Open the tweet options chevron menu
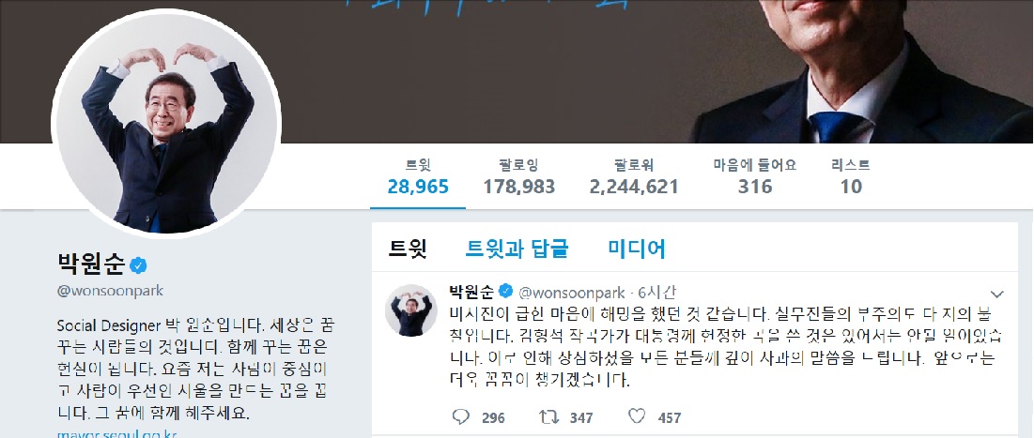The width and height of the screenshot is (1034, 438). click(997, 294)
